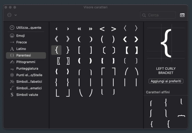Select the left square bracket character
This screenshot has width=192, height=133.
click(79, 50)
